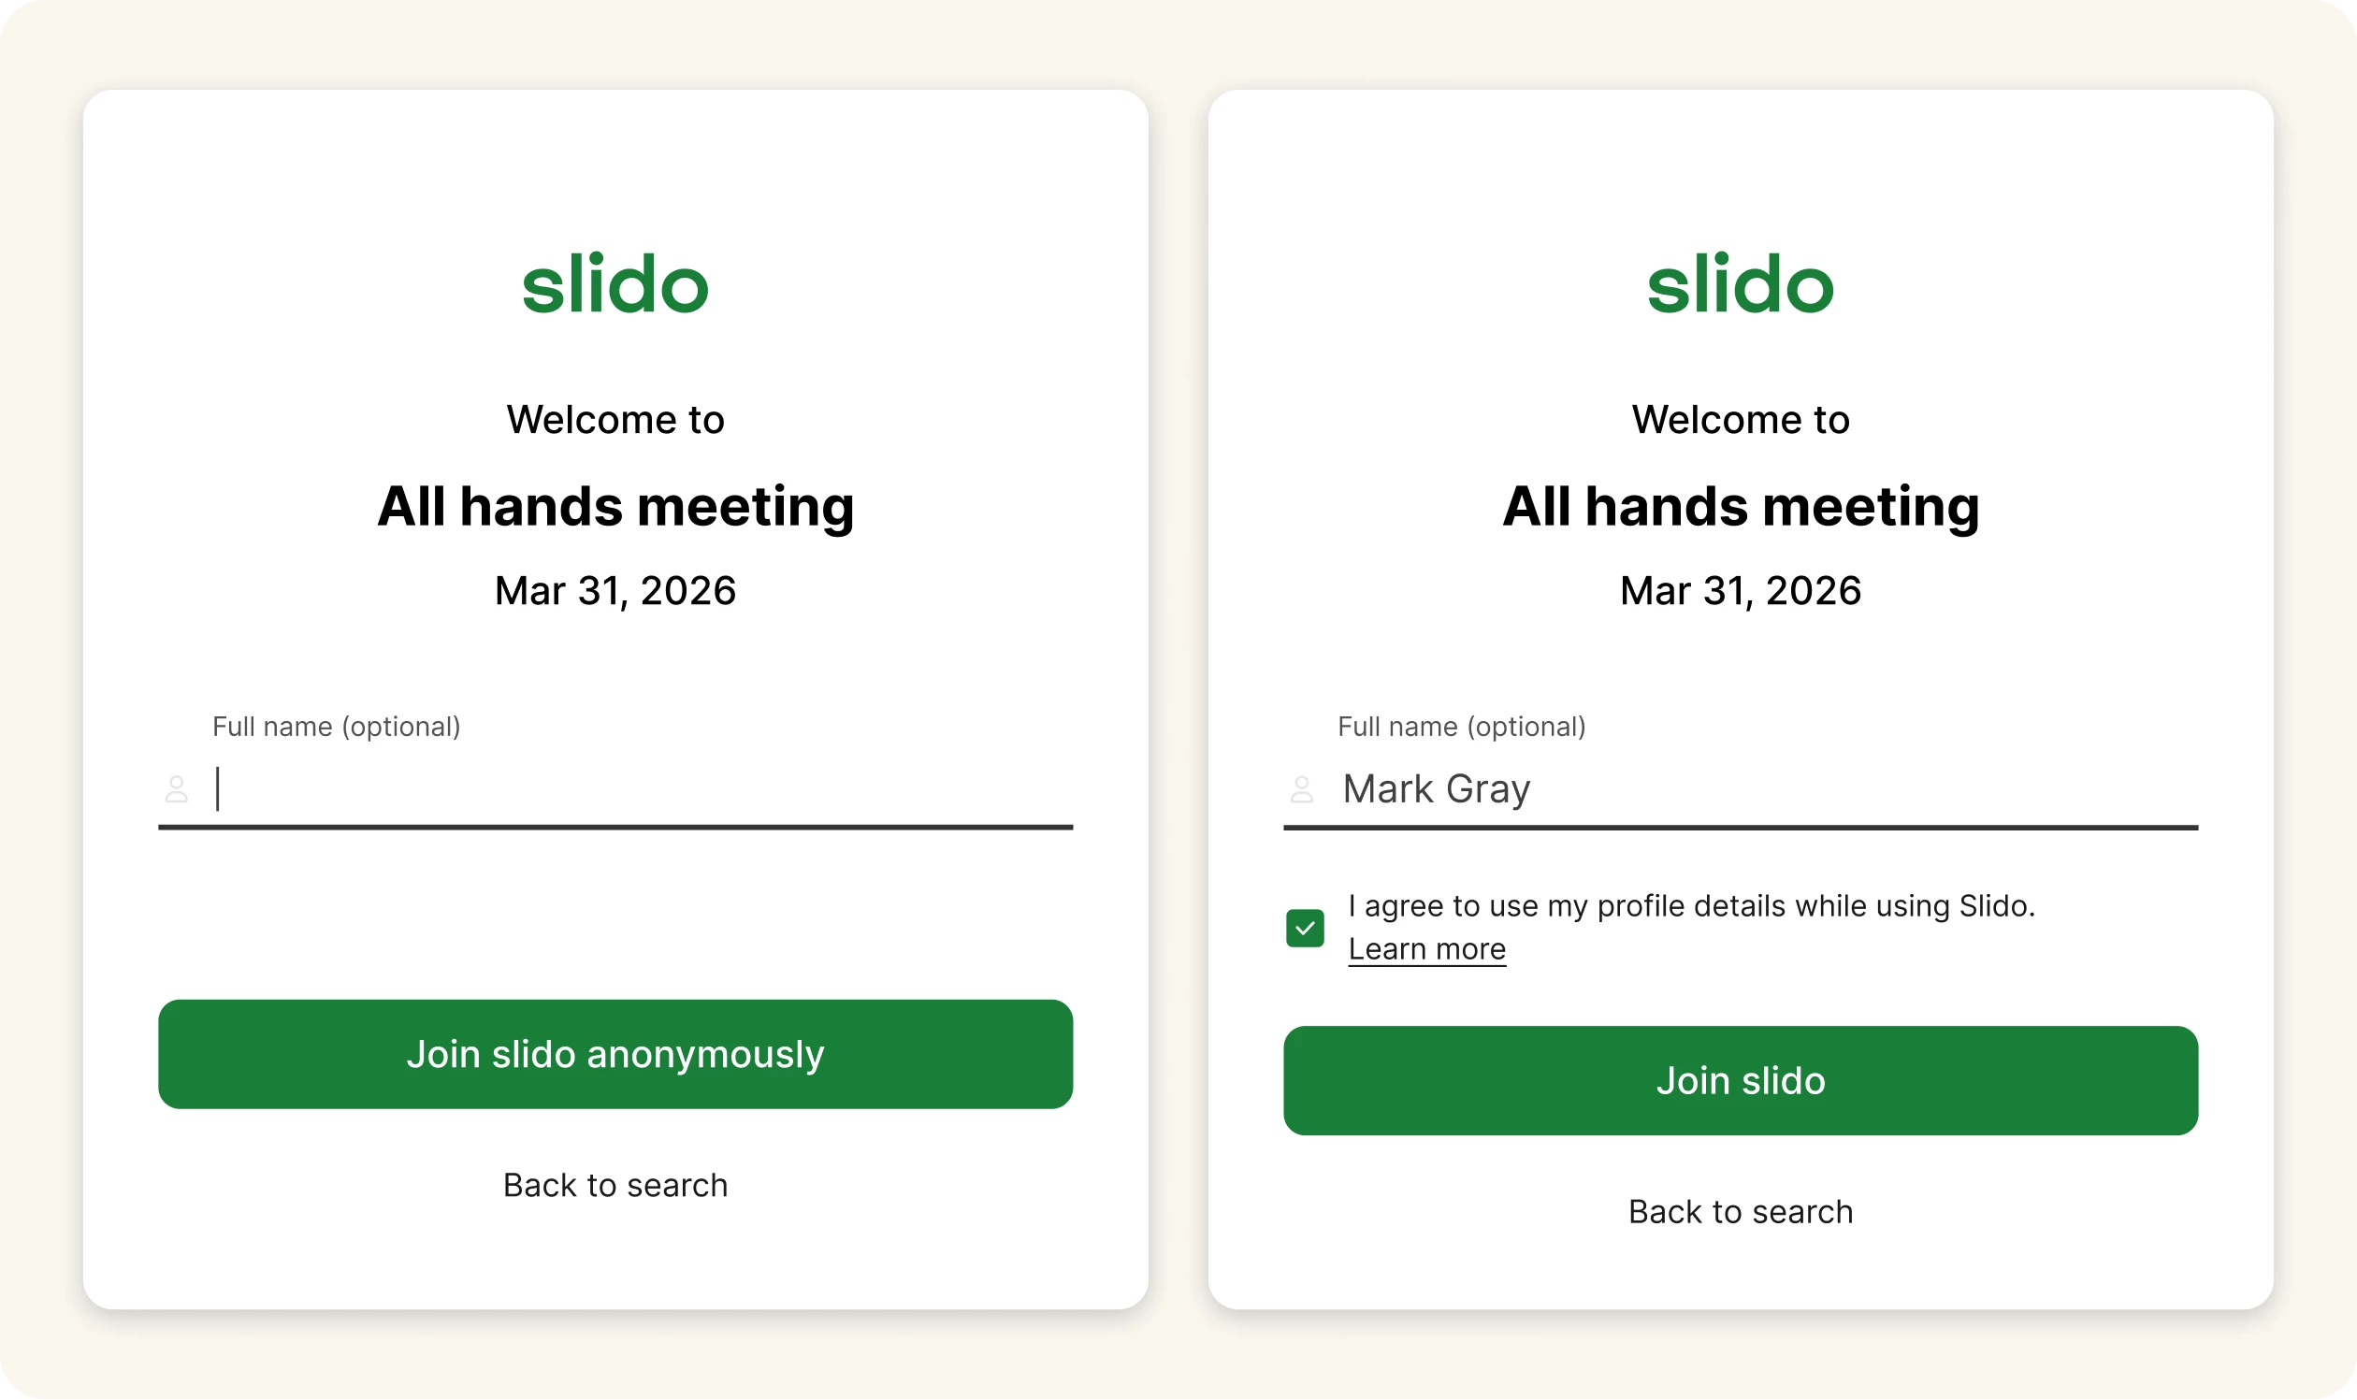Click the right card's Full name (optional) label
Viewport: 2357px width, 1400px height.
[1461, 727]
